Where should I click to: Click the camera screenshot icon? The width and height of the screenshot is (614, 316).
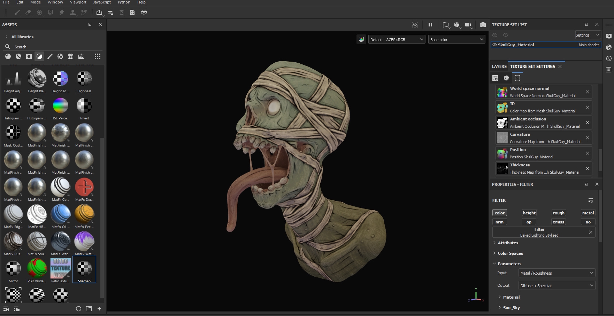point(483,25)
